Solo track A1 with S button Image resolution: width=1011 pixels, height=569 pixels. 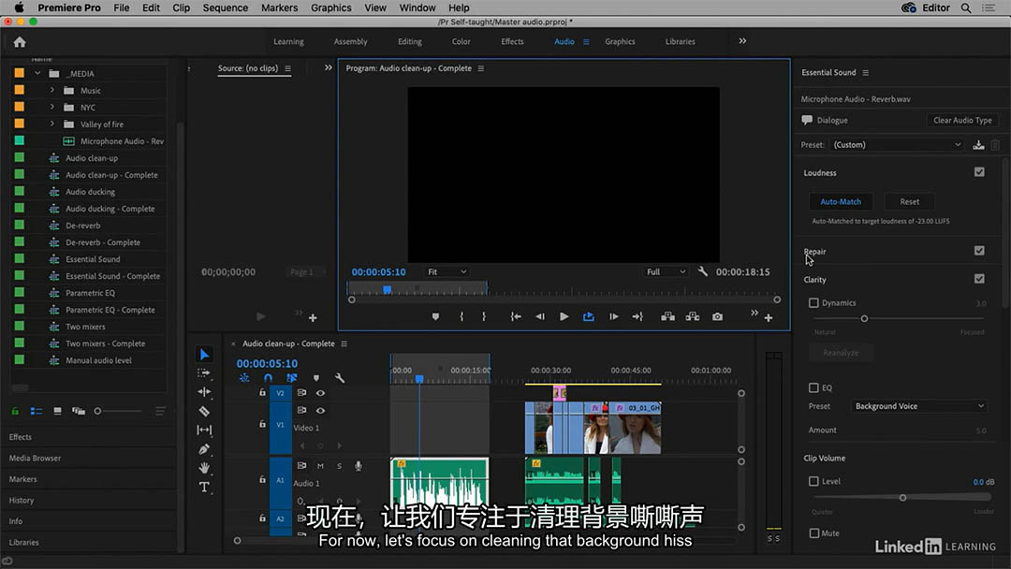[x=339, y=466]
